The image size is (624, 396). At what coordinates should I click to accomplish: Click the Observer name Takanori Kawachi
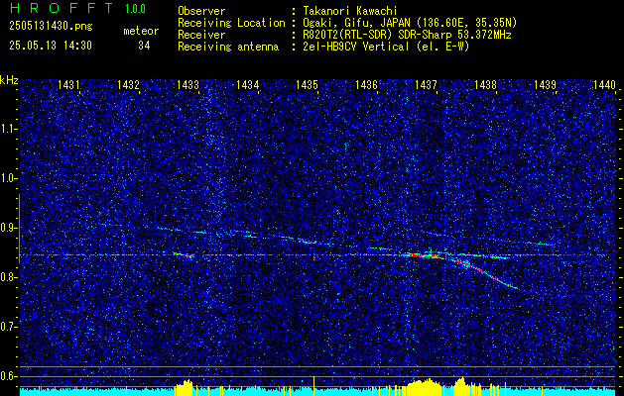pos(349,11)
